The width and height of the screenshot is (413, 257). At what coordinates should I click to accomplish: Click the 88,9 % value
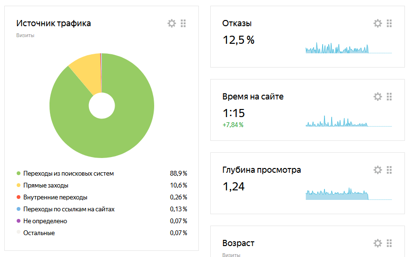tap(178, 173)
